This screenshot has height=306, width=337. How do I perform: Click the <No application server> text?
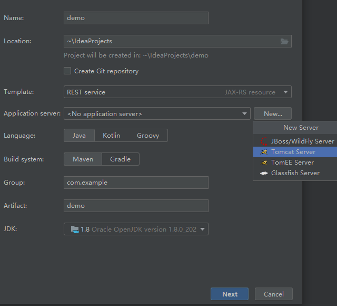[x=105, y=114]
